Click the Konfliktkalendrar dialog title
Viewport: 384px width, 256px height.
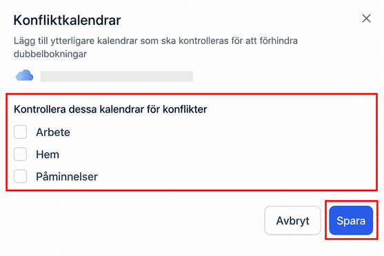tap(67, 20)
